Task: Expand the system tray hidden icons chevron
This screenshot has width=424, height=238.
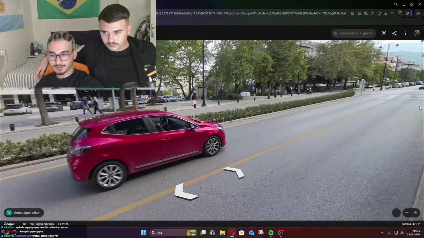Action: [x=382, y=233]
